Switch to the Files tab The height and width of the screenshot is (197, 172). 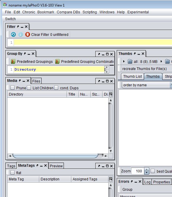[36, 81]
